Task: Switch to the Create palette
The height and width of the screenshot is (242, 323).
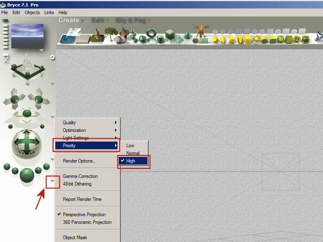Action: 69,20
